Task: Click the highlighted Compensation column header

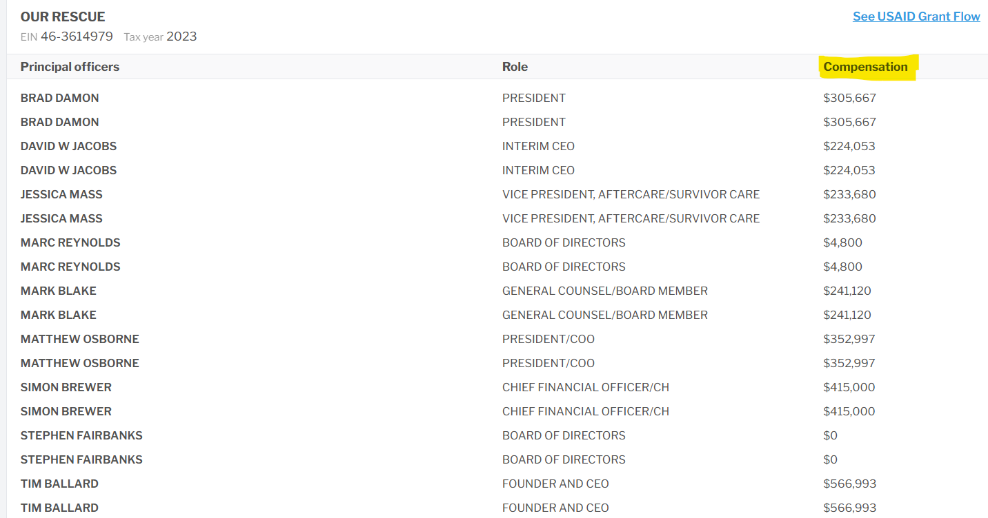Action: (865, 67)
